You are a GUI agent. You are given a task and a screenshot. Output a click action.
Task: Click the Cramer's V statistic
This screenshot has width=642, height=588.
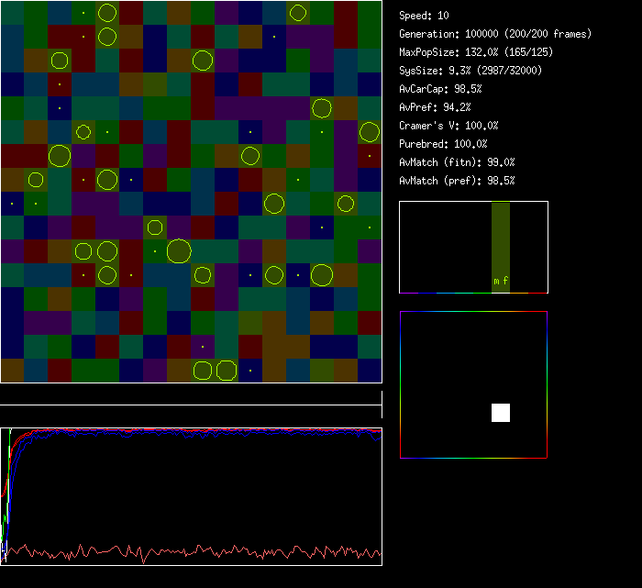[x=449, y=126]
